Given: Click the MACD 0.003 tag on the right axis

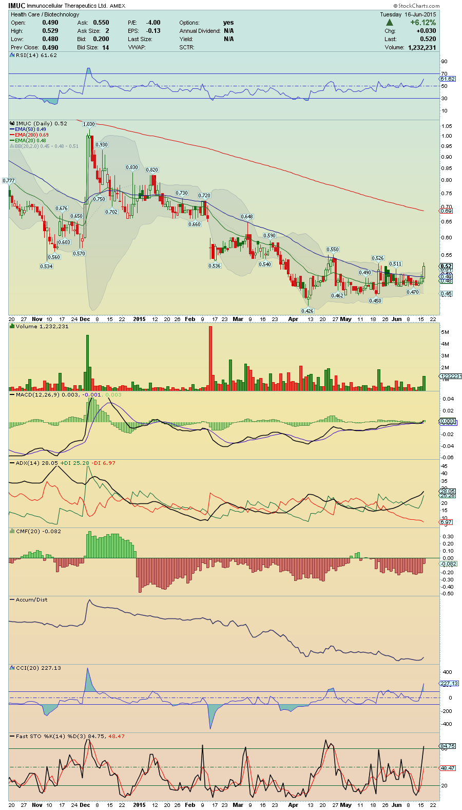Looking at the screenshot, I should pos(448,421).
